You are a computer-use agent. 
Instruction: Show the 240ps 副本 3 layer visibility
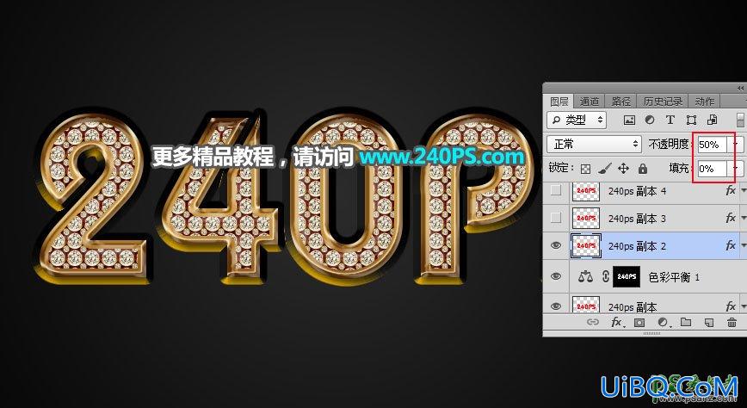[556, 218]
